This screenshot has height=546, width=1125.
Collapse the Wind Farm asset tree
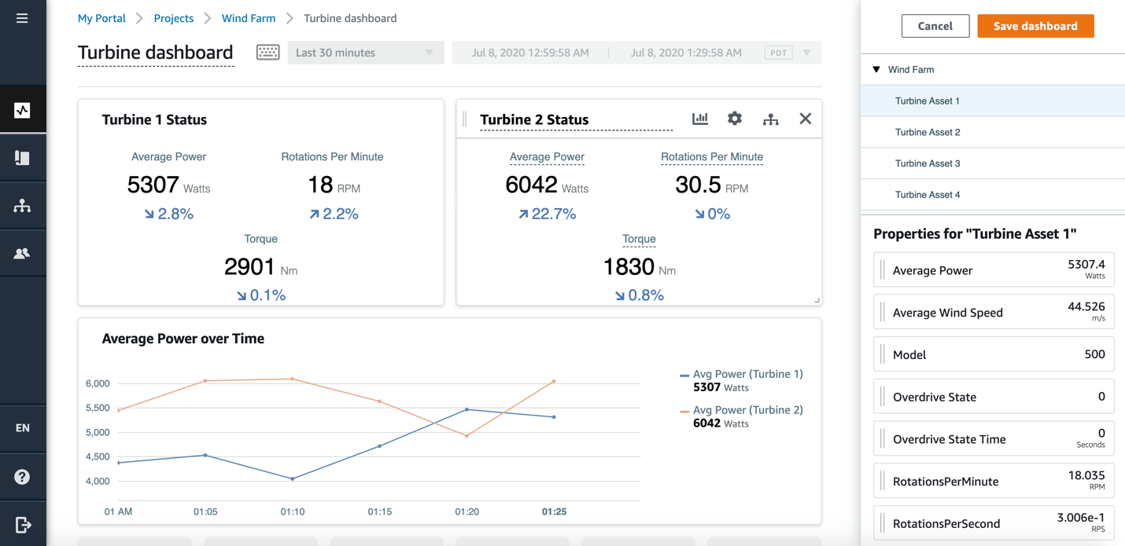876,69
